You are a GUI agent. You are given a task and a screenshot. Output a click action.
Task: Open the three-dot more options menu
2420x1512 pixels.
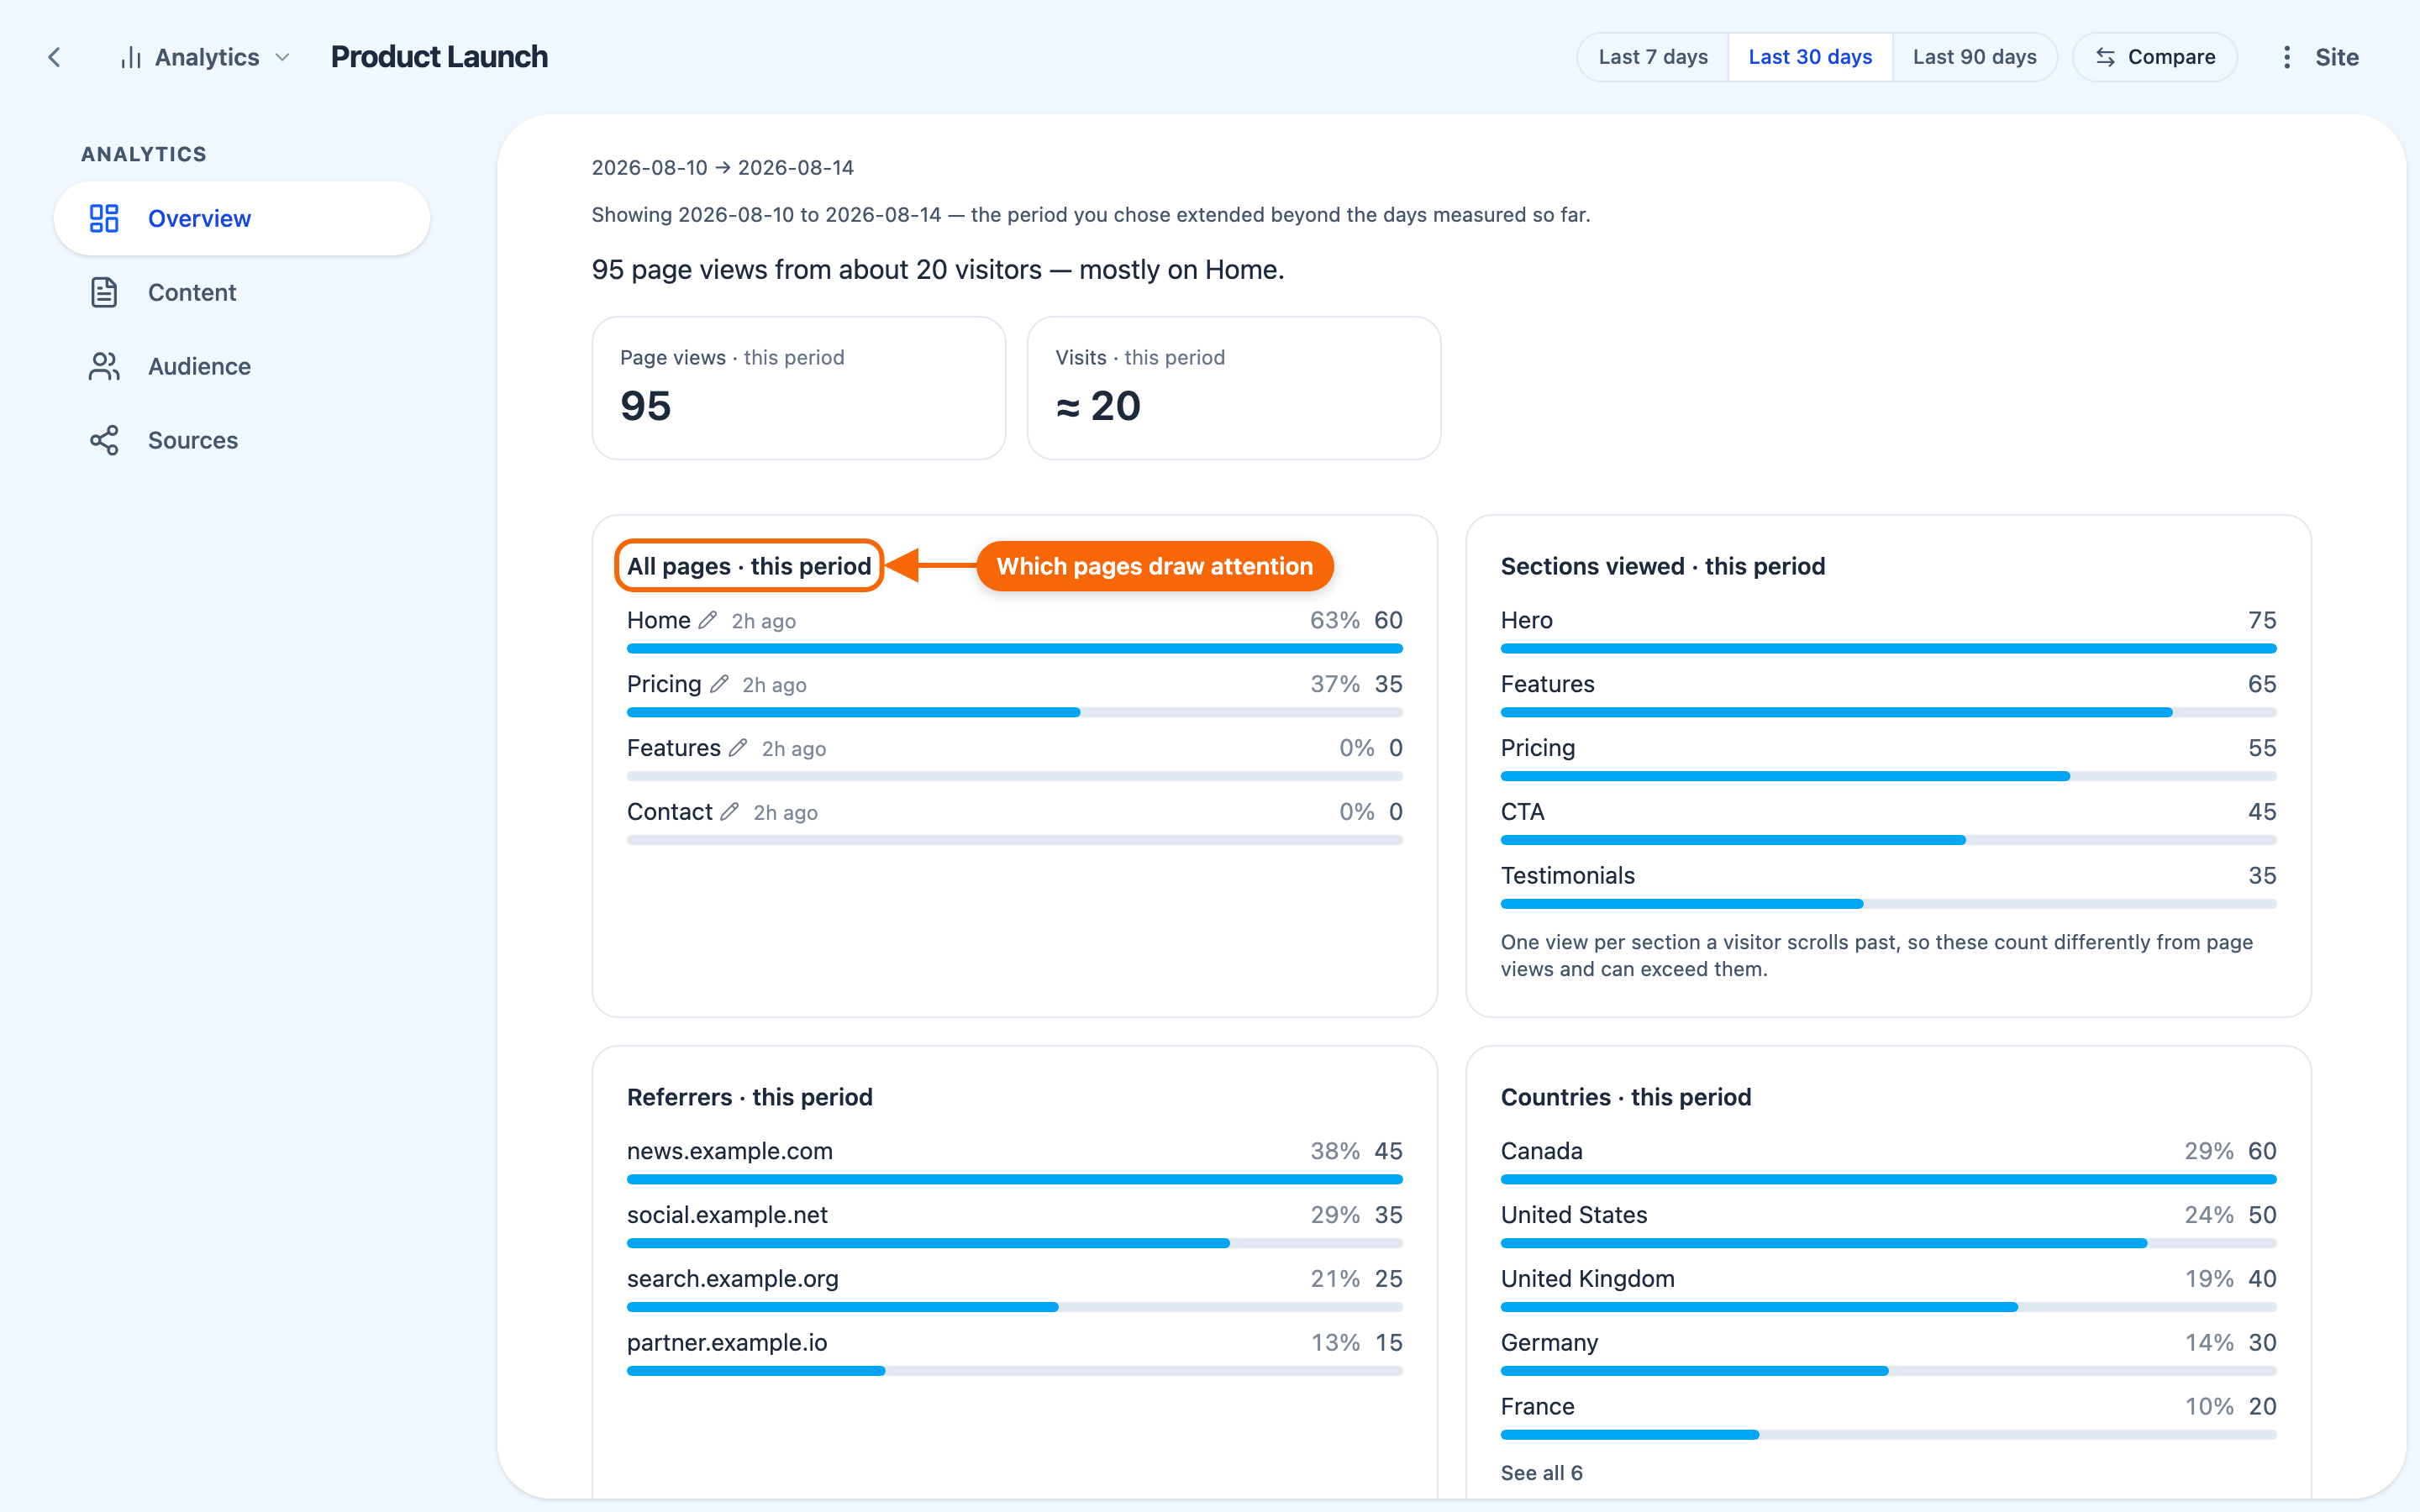tap(2286, 57)
